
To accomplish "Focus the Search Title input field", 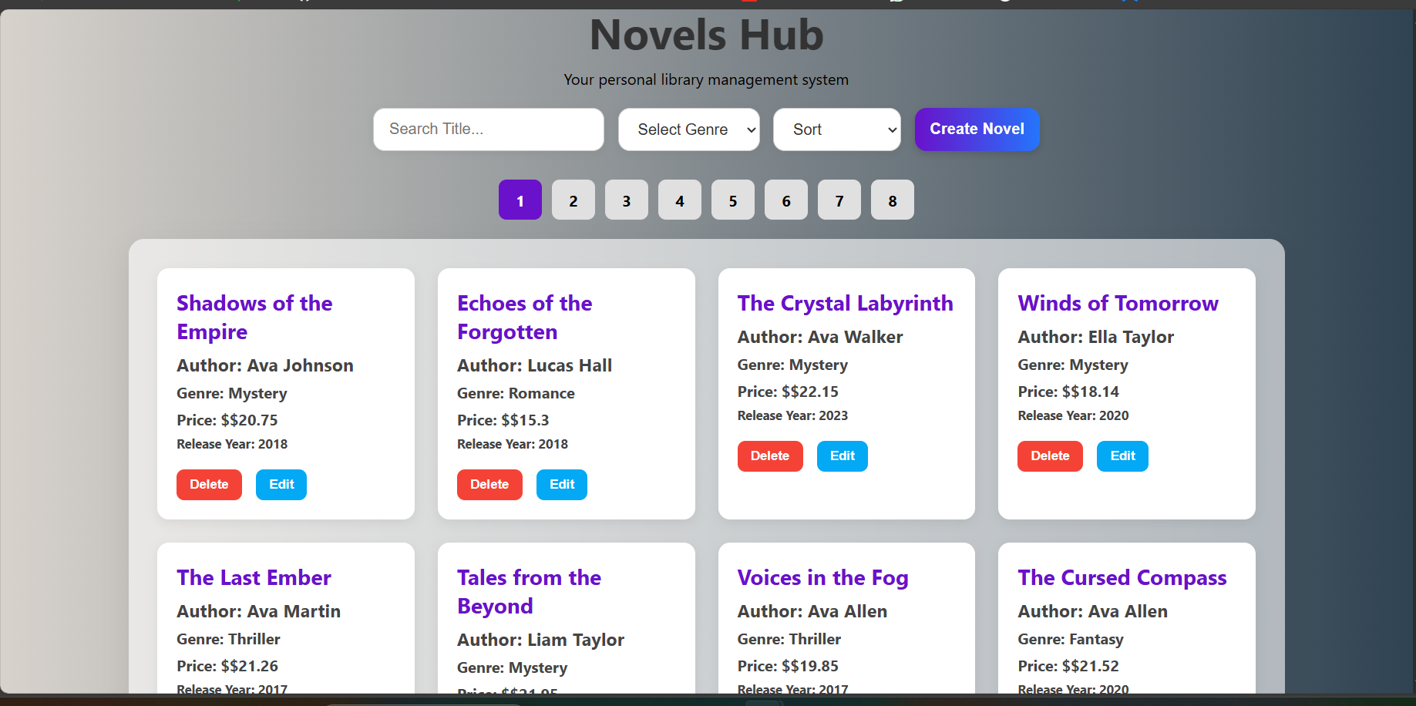I will [x=488, y=129].
